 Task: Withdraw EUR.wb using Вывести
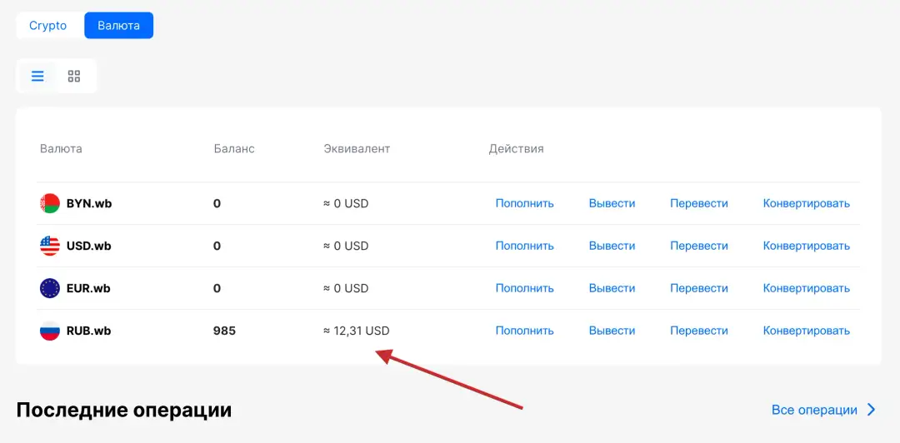click(x=612, y=288)
